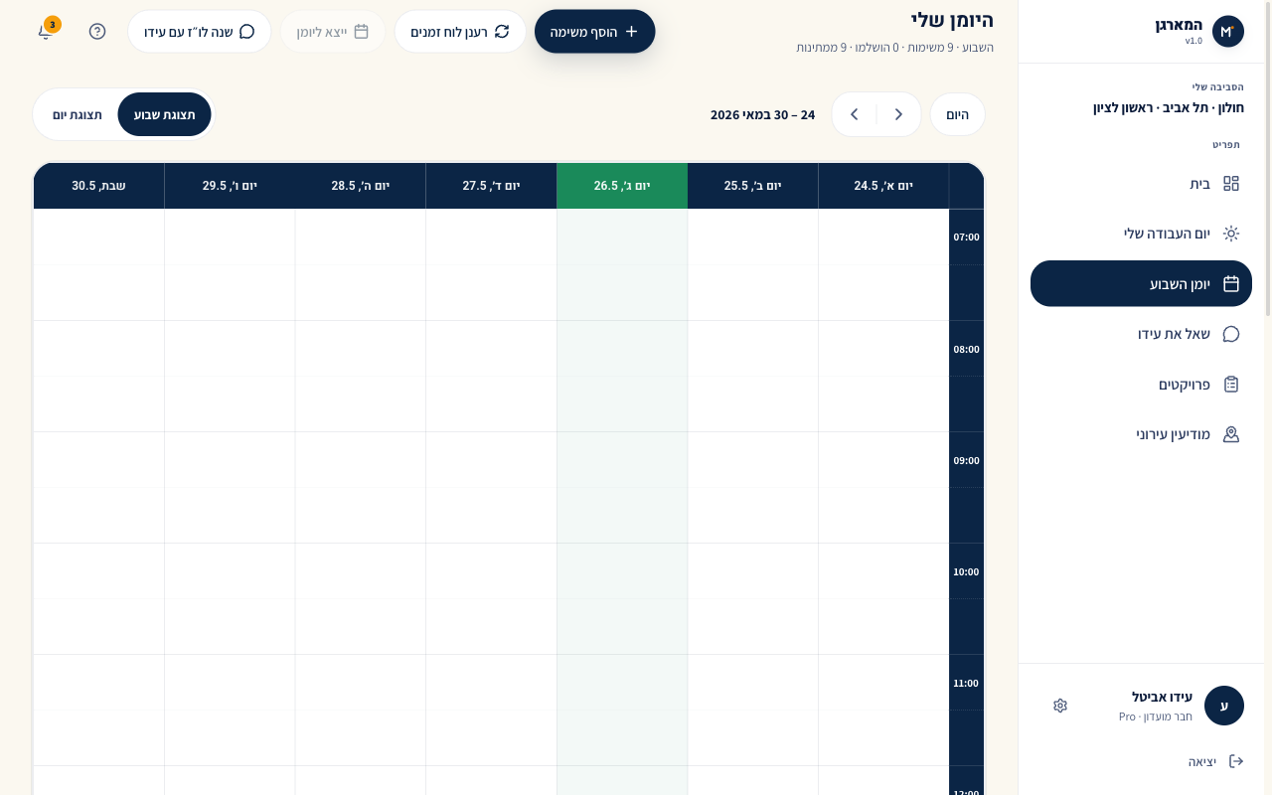Click ייצא ליומן export label
The width and height of the screenshot is (1272, 795).
322,32
